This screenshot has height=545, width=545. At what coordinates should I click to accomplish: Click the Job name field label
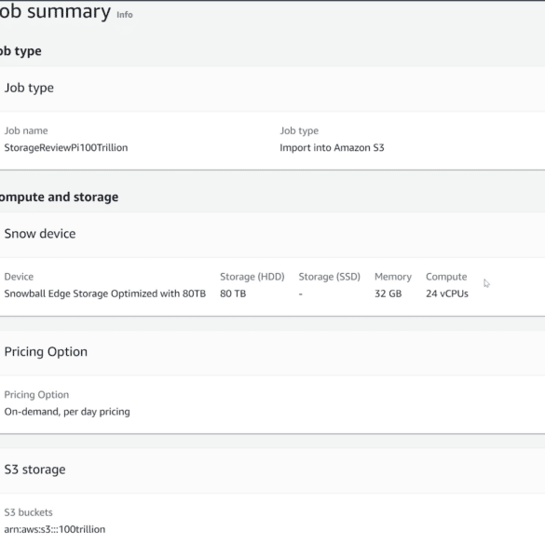tap(26, 130)
